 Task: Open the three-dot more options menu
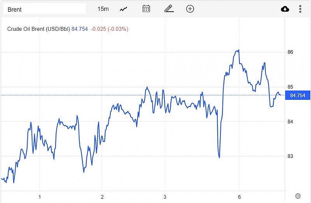pyautogui.click(x=300, y=9)
